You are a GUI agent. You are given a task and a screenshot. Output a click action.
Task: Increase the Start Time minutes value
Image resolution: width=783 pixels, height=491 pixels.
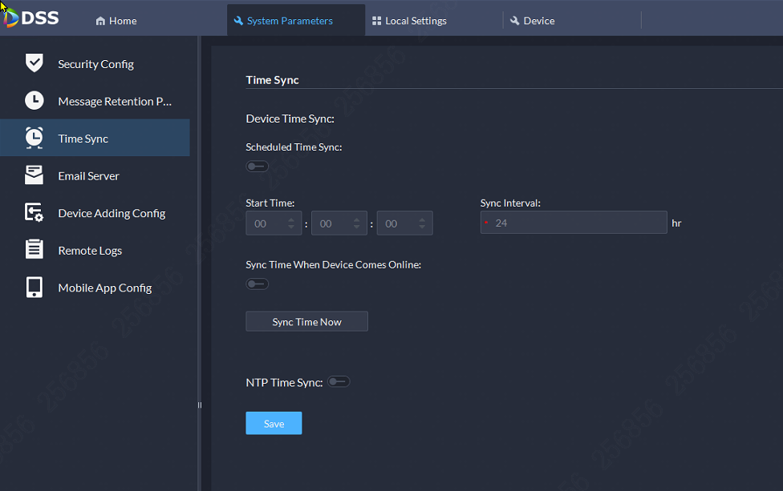[356, 219]
